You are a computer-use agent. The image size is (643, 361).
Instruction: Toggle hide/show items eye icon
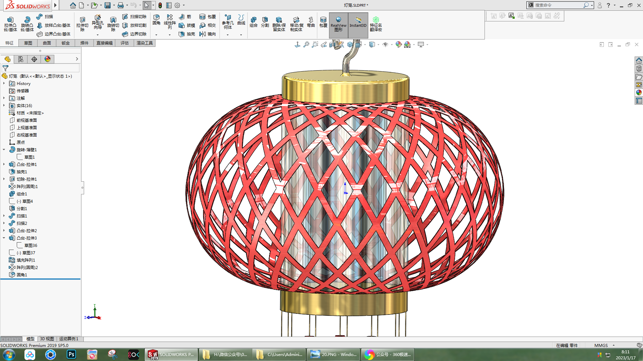385,44
